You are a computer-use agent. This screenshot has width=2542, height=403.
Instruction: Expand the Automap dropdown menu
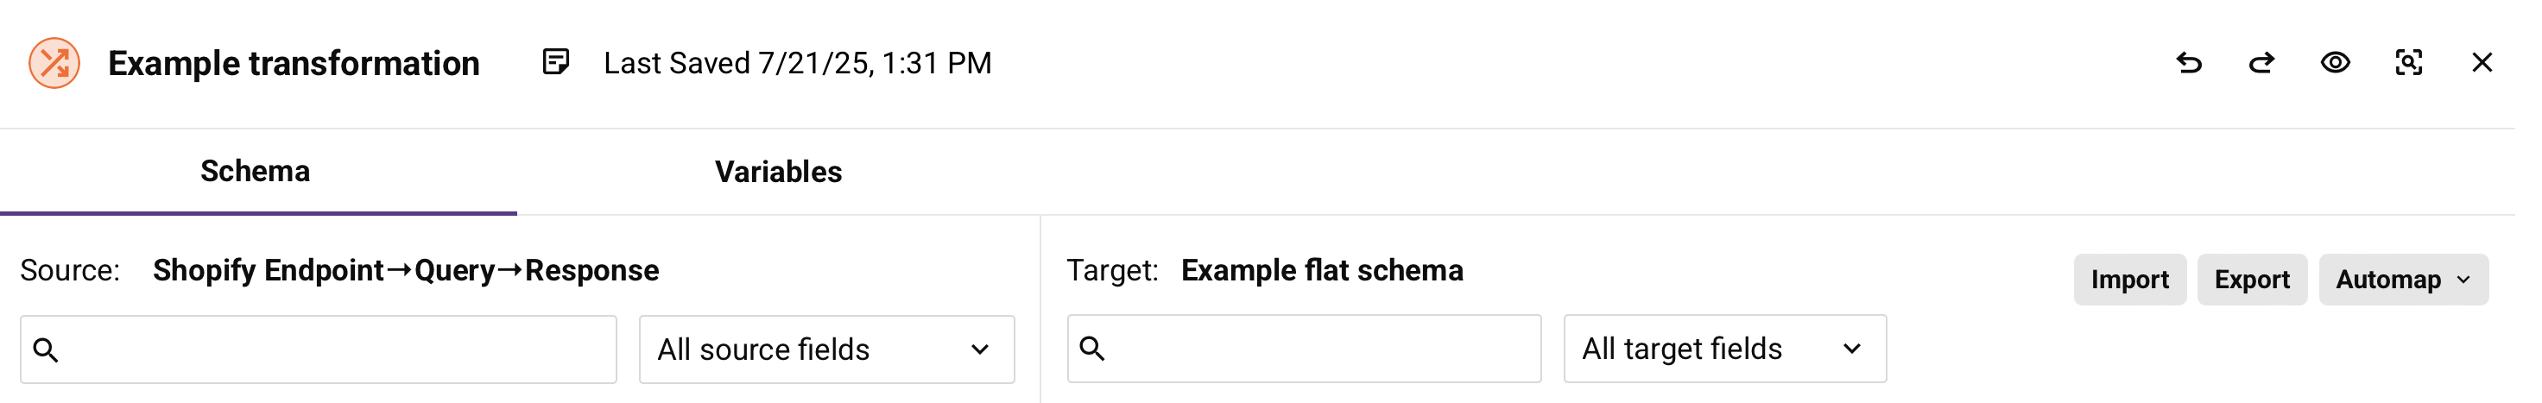pyautogui.click(x=2403, y=280)
